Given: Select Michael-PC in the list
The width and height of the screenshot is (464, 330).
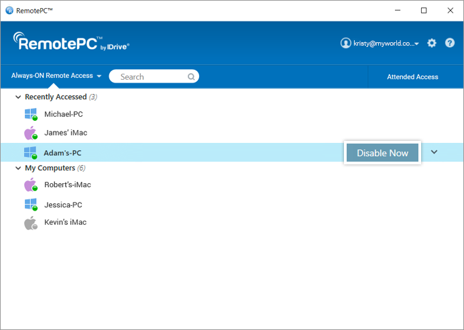Looking at the screenshot, I should [63, 114].
